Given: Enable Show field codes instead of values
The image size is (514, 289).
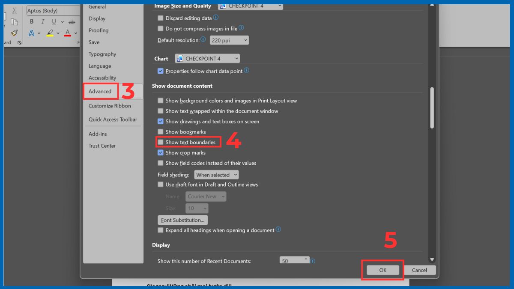Looking at the screenshot, I should pyautogui.click(x=161, y=163).
